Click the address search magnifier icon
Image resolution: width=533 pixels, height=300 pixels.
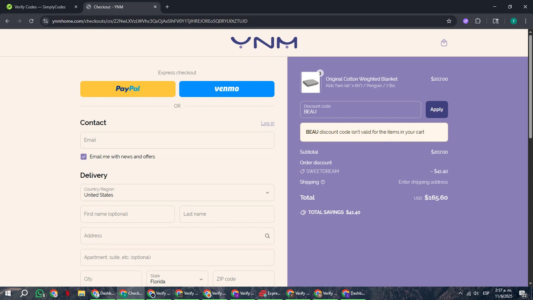click(x=267, y=236)
